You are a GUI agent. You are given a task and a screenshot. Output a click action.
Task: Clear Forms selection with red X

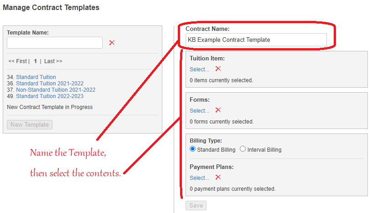[x=218, y=110]
